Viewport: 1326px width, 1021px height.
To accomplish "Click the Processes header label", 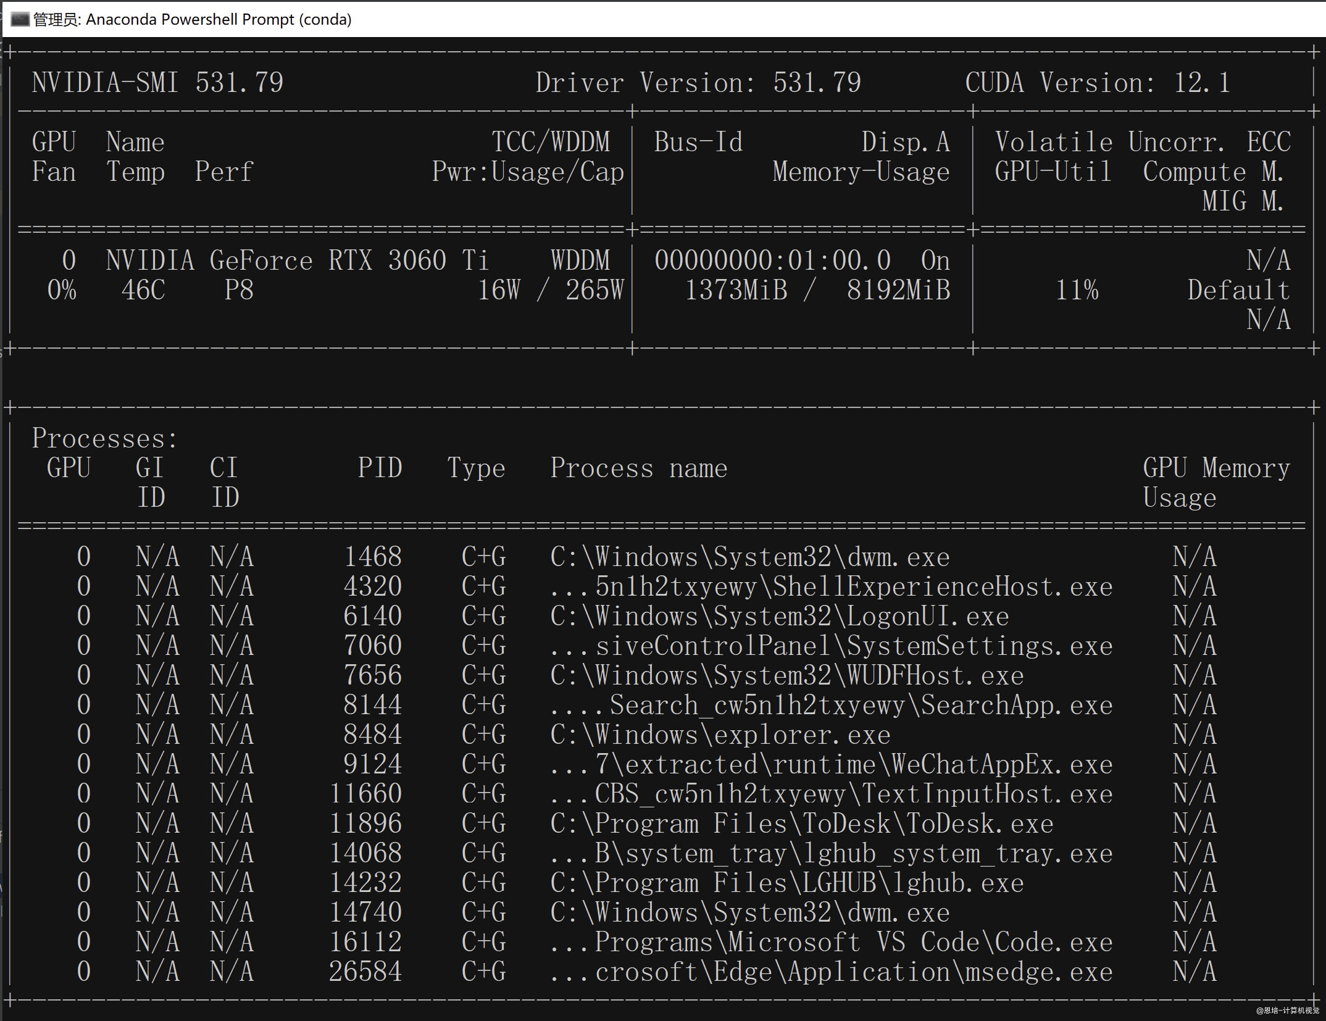I will point(104,439).
